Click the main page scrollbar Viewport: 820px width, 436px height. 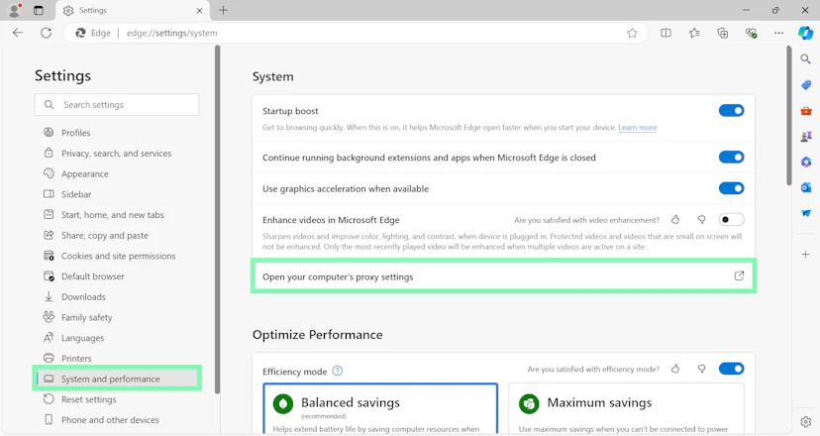789,115
